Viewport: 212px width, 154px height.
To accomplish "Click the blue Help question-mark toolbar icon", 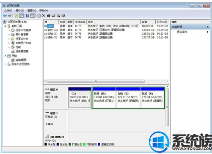I will pyautogui.click(x=28, y=16).
